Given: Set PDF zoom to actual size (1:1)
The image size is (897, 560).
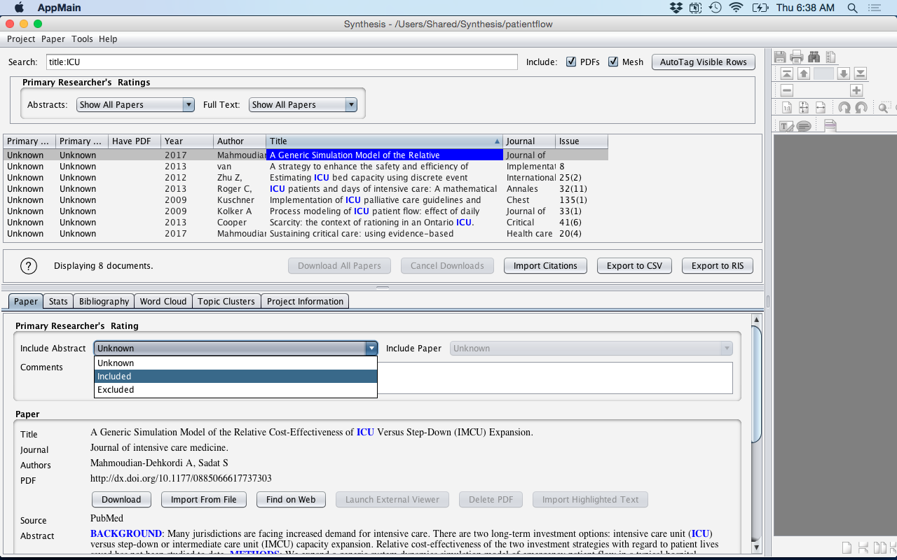Looking at the screenshot, I should tap(787, 108).
